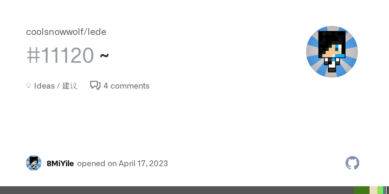Click the lightbulb Ideas icon

(29, 85)
